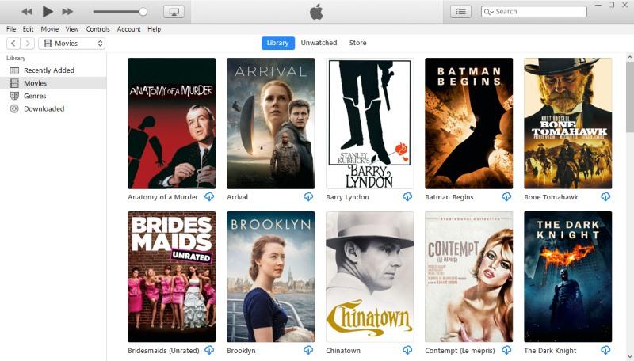Open the Movie menu

tap(50, 29)
